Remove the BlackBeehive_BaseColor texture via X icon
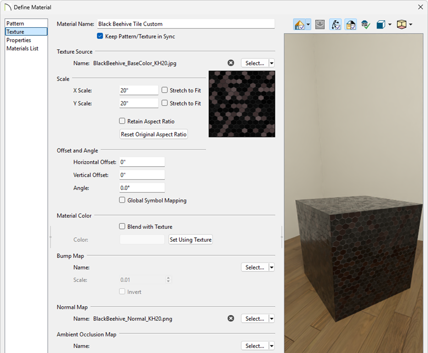 (231, 62)
